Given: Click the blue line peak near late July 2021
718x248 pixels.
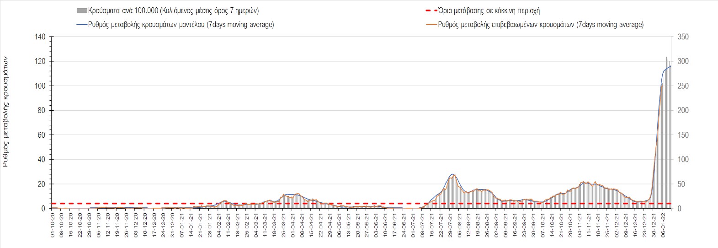Looking at the screenshot, I should (x=452, y=174).
